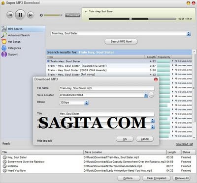Edit the File Name field
The width and height of the screenshot is (197, 183).
tap(107, 88)
